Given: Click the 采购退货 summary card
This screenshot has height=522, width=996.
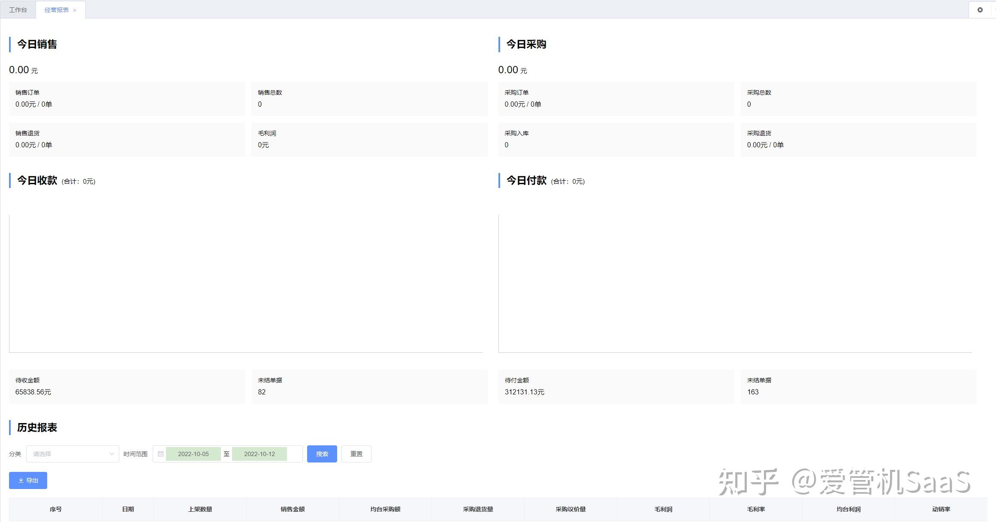Looking at the screenshot, I should coord(858,140).
